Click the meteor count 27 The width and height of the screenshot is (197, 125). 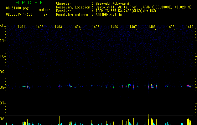45,14
